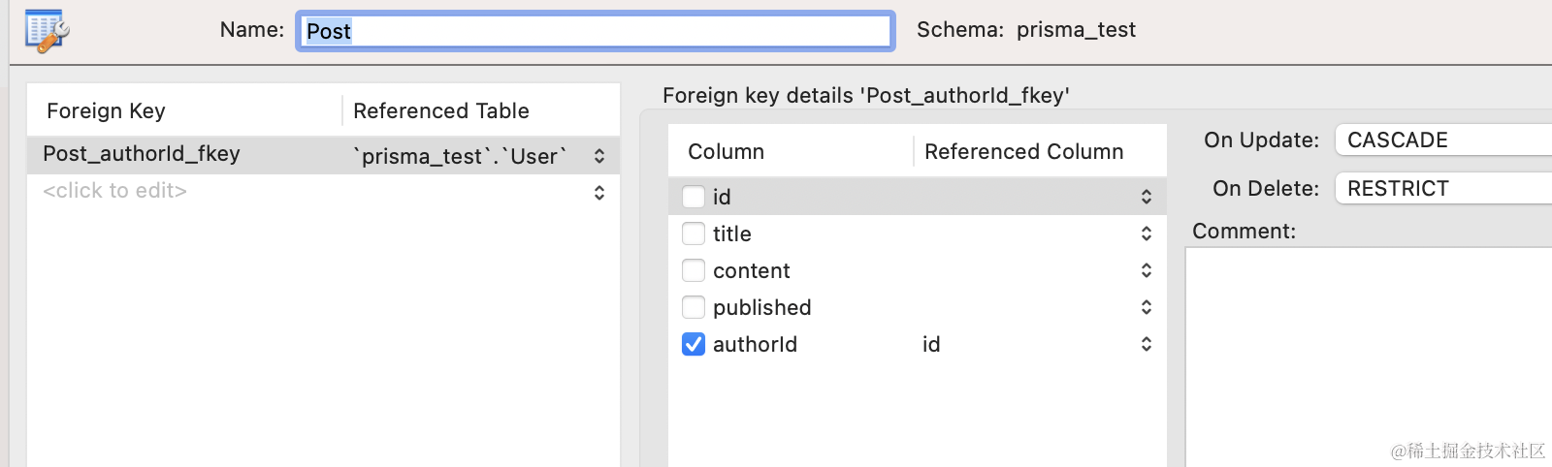Open the referenced column selector for id row

coord(1146,197)
